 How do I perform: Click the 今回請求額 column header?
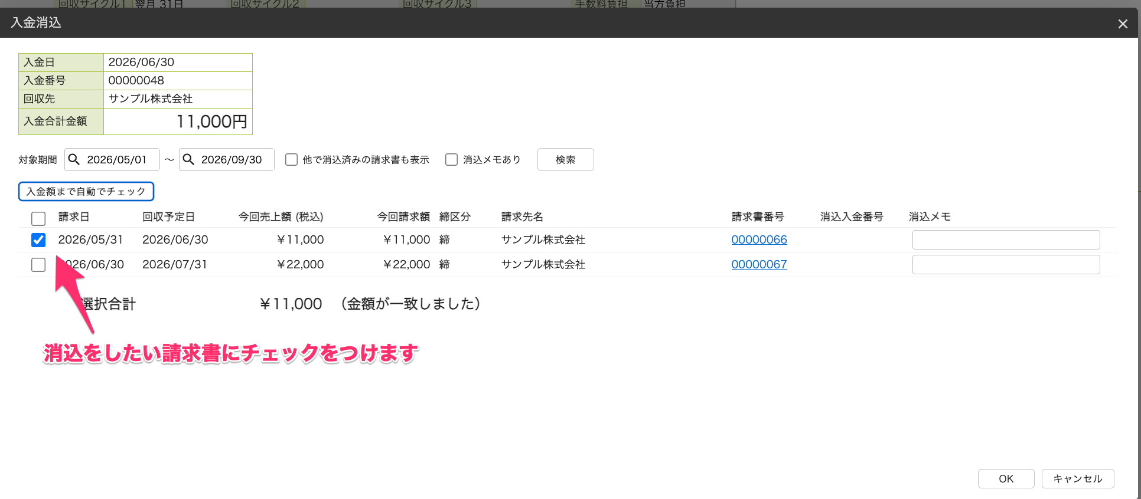403,216
